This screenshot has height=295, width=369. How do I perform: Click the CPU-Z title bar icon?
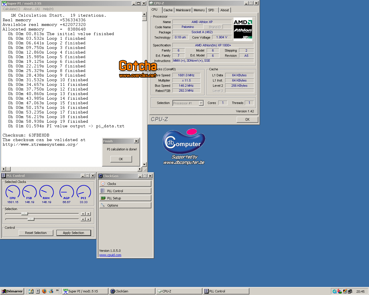(x=151, y=3)
